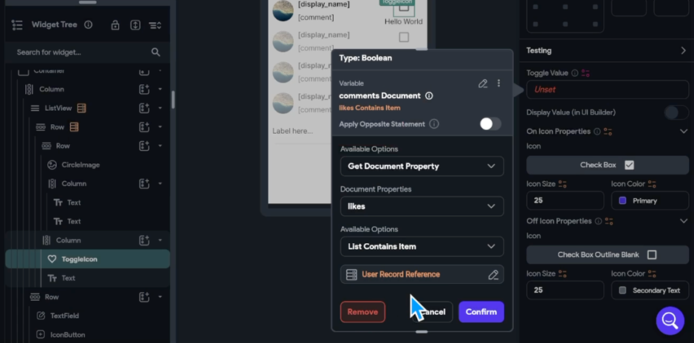Edit the User Record Reference pencil icon
694x343 pixels.
click(x=493, y=275)
